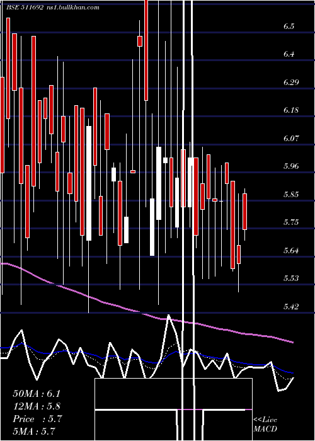Click the <<Live MACD label
Image resolution: width=315 pixels, height=441 pixels.
click(x=265, y=424)
